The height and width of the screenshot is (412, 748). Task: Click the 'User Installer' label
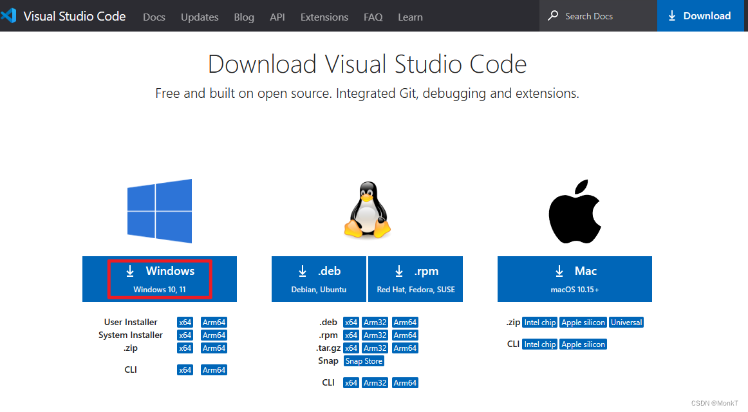pos(131,323)
